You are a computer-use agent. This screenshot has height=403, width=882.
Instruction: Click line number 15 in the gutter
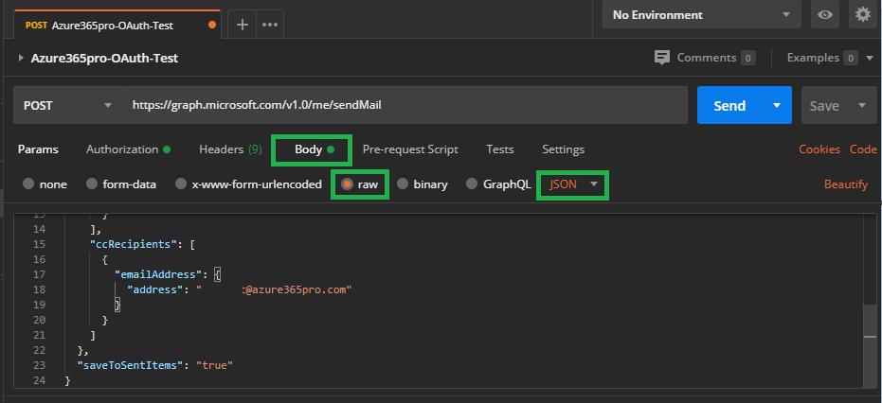[x=39, y=244]
